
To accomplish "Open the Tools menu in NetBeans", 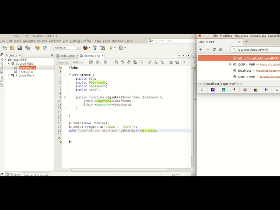I will tap(106, 41).
